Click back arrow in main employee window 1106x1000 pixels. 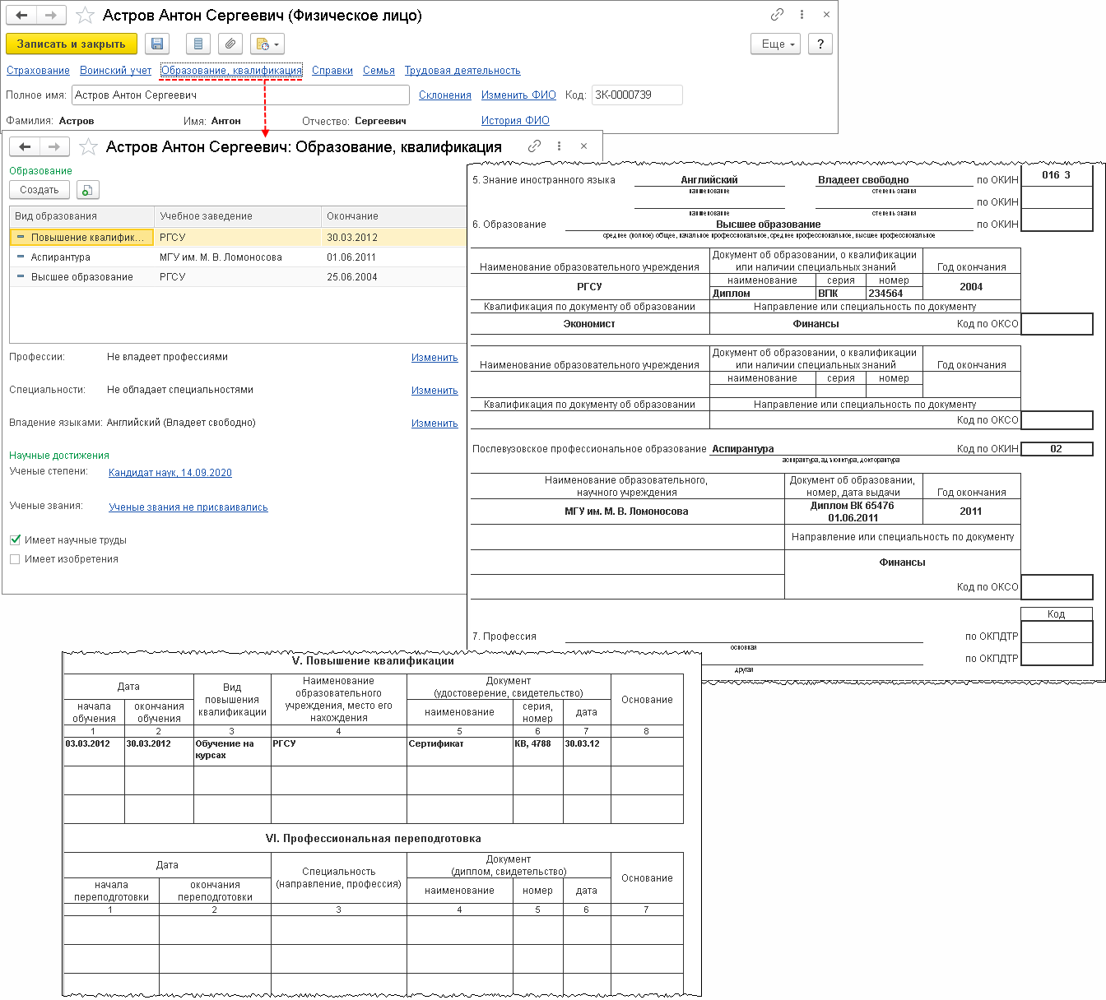click(x=21, y=16)
